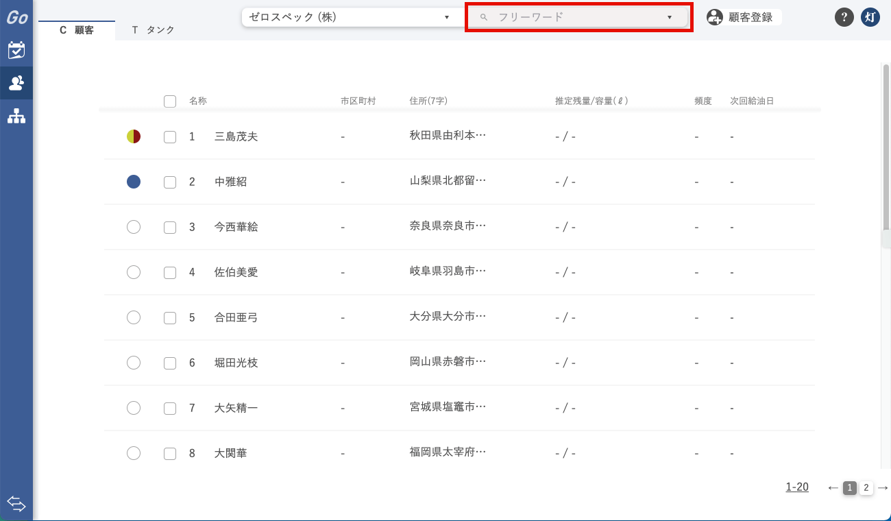Open the 1-20 page range selector
This screenshot has height=521, width=891.
(797, 487)
